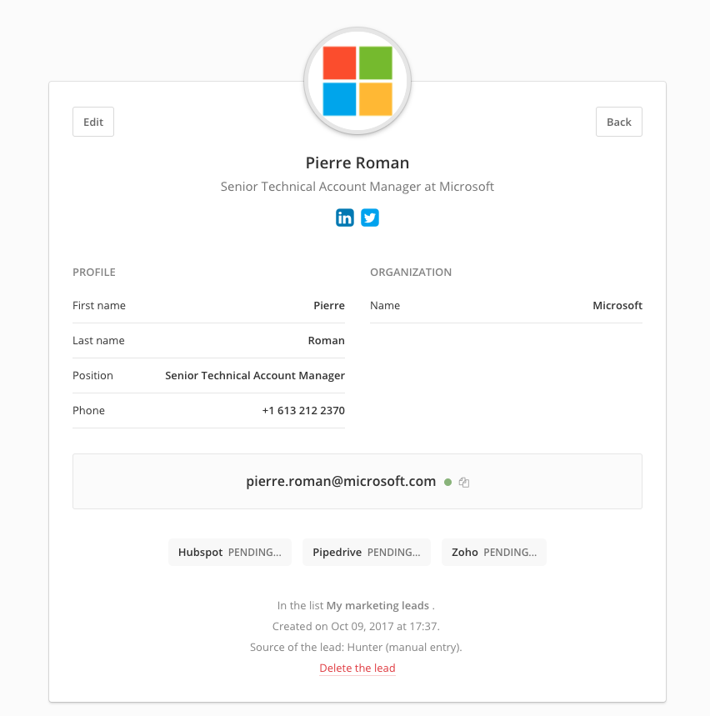Screen dimensions: 710x716
Task: Click the Position value Senior Technical Account Manager
Action: point(255,375)
